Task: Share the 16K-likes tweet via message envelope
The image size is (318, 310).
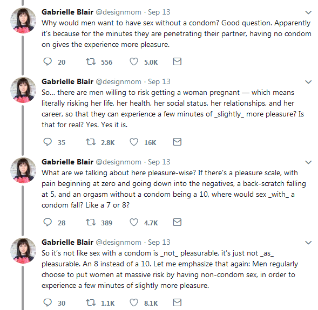Action: coord(177,142)
